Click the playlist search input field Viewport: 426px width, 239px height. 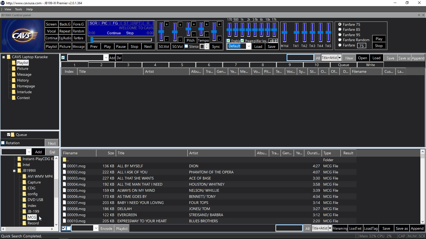(x=300, y=58)
